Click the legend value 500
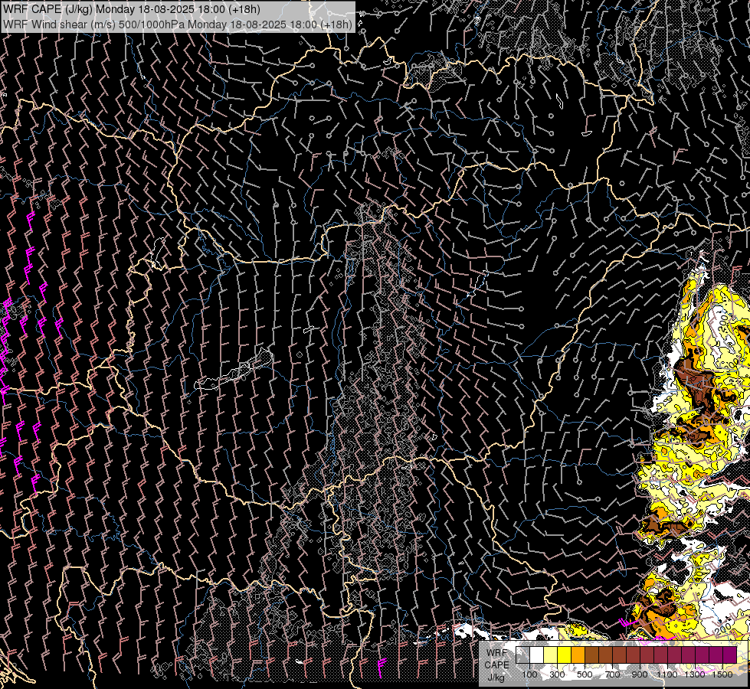750x689 pixels. [x=585, y=674]
